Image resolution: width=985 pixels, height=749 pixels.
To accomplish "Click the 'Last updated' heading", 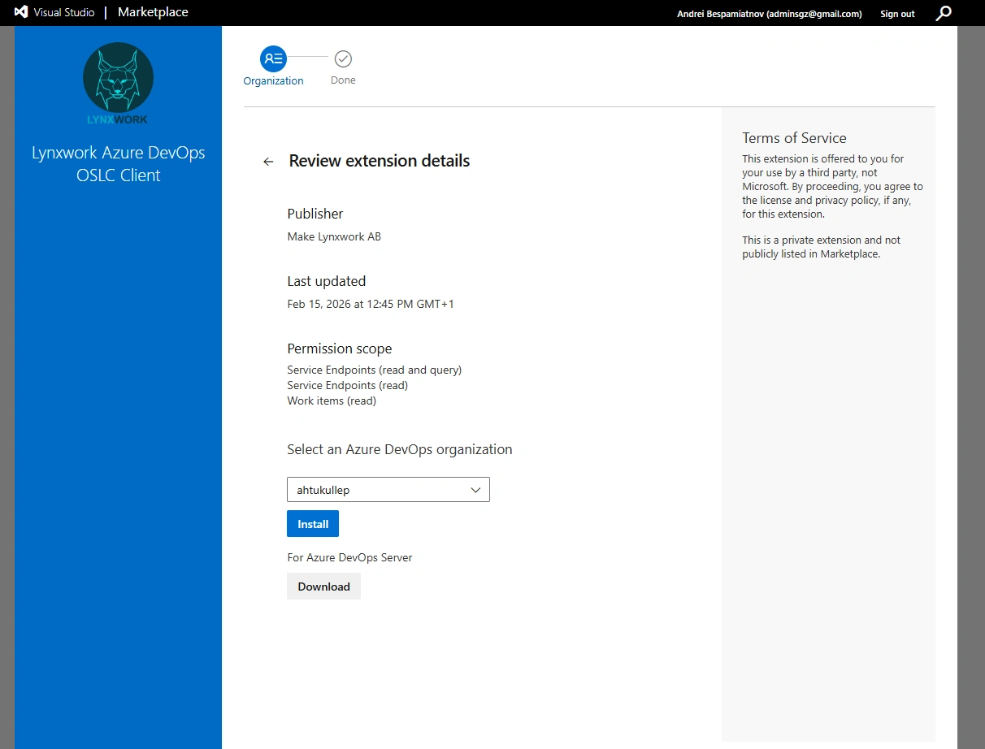I will [x=327, y=281].
